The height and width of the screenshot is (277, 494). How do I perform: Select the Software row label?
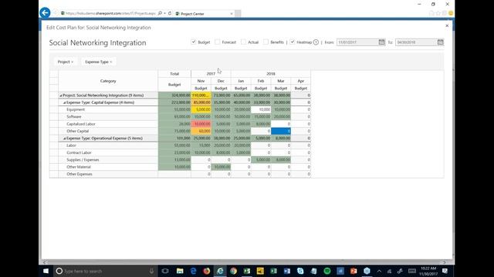click(x=74, y=117)
